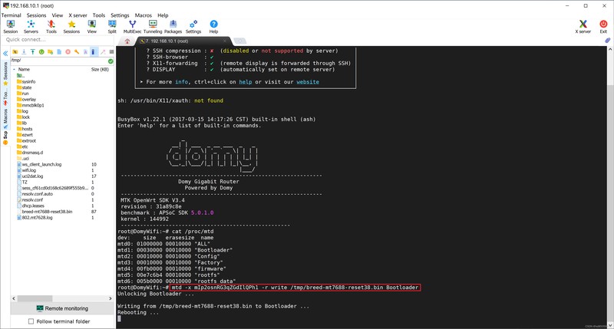614x329 pixels.
Task: Click the file list horizontal scrollbar left arrow
Action: (x=14, y=298)
